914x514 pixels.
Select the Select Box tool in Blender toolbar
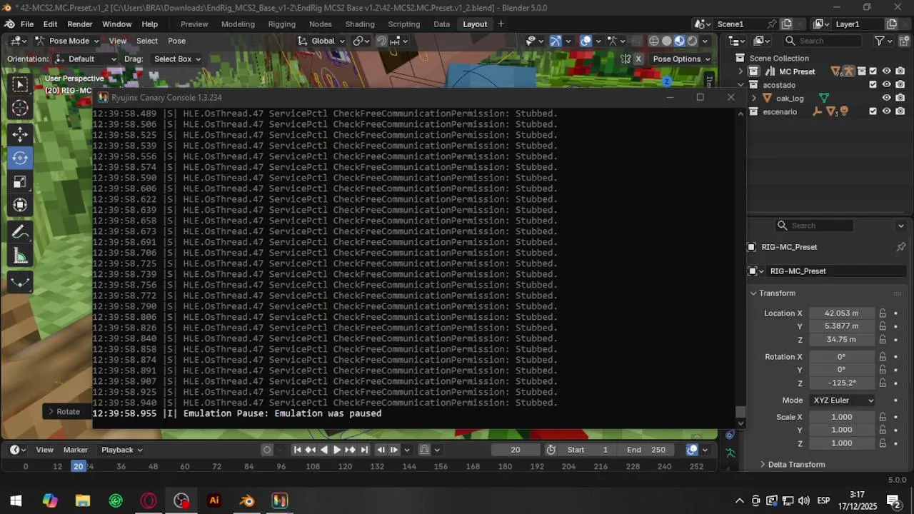pos(20,85)
